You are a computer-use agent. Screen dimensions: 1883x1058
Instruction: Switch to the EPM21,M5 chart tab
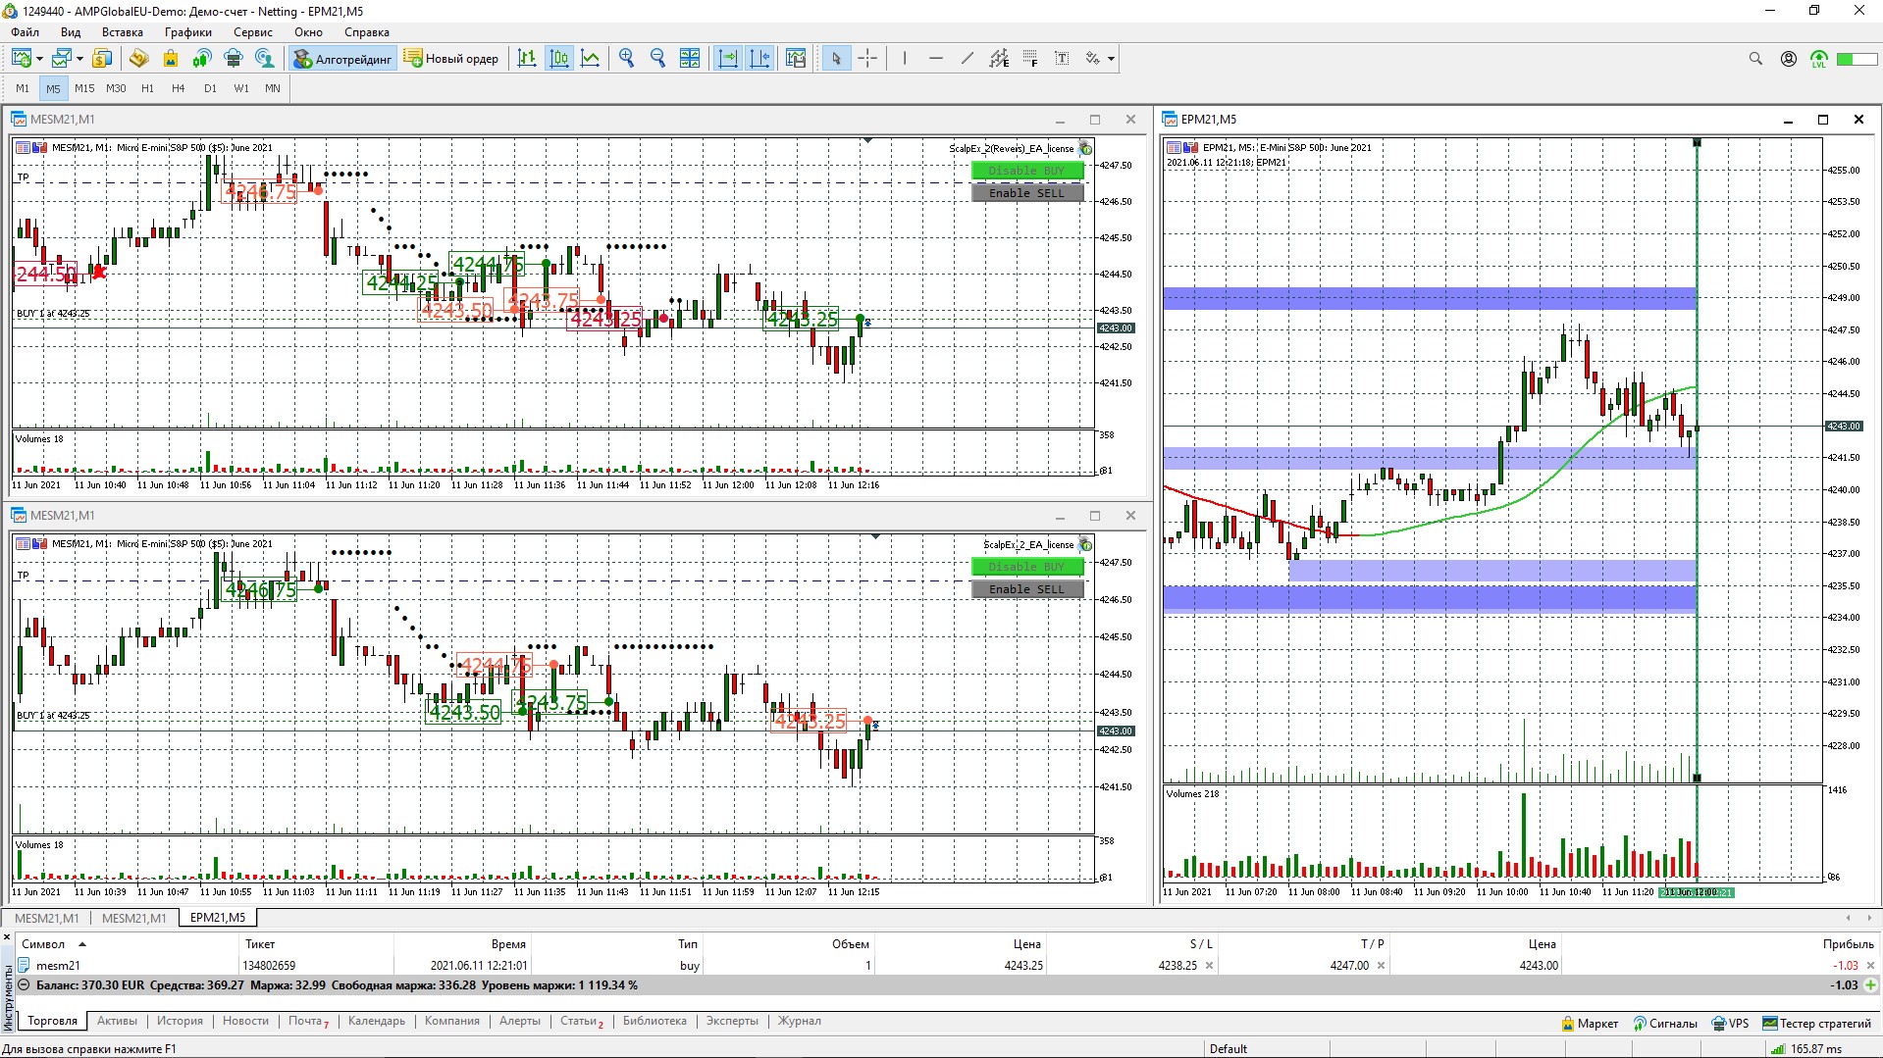point(218,918)
